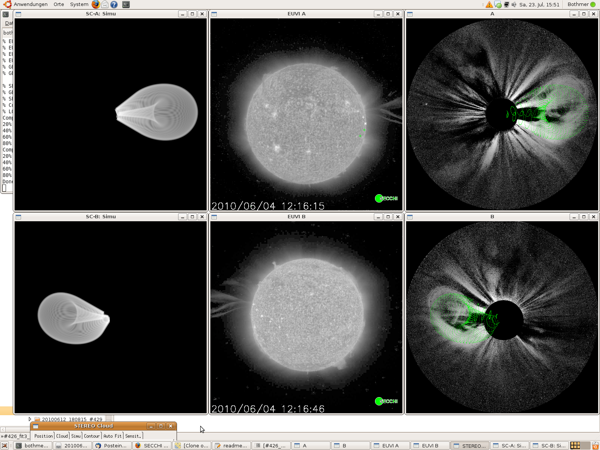Switch to the Sensit. tab

(133, 436)
